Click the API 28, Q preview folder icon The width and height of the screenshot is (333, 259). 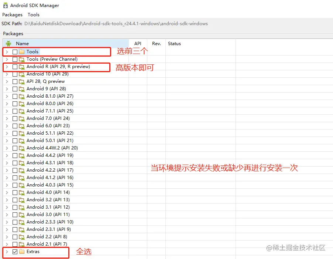(x=22, y=82)
